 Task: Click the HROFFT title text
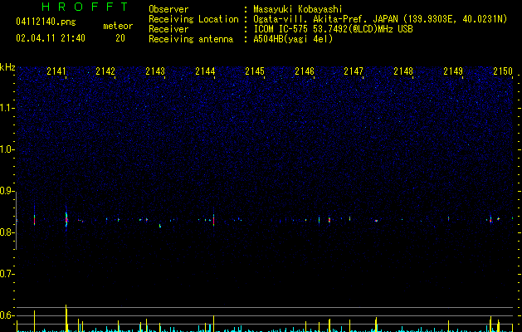click(x=85, y=7)
